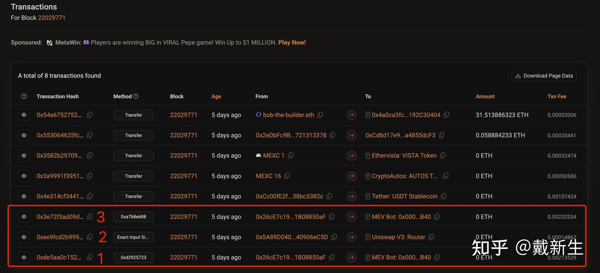Open the Uniswap V3: Router contract
Image resolution: width=600 pixels, height=273 pixels.
point(398,237)
